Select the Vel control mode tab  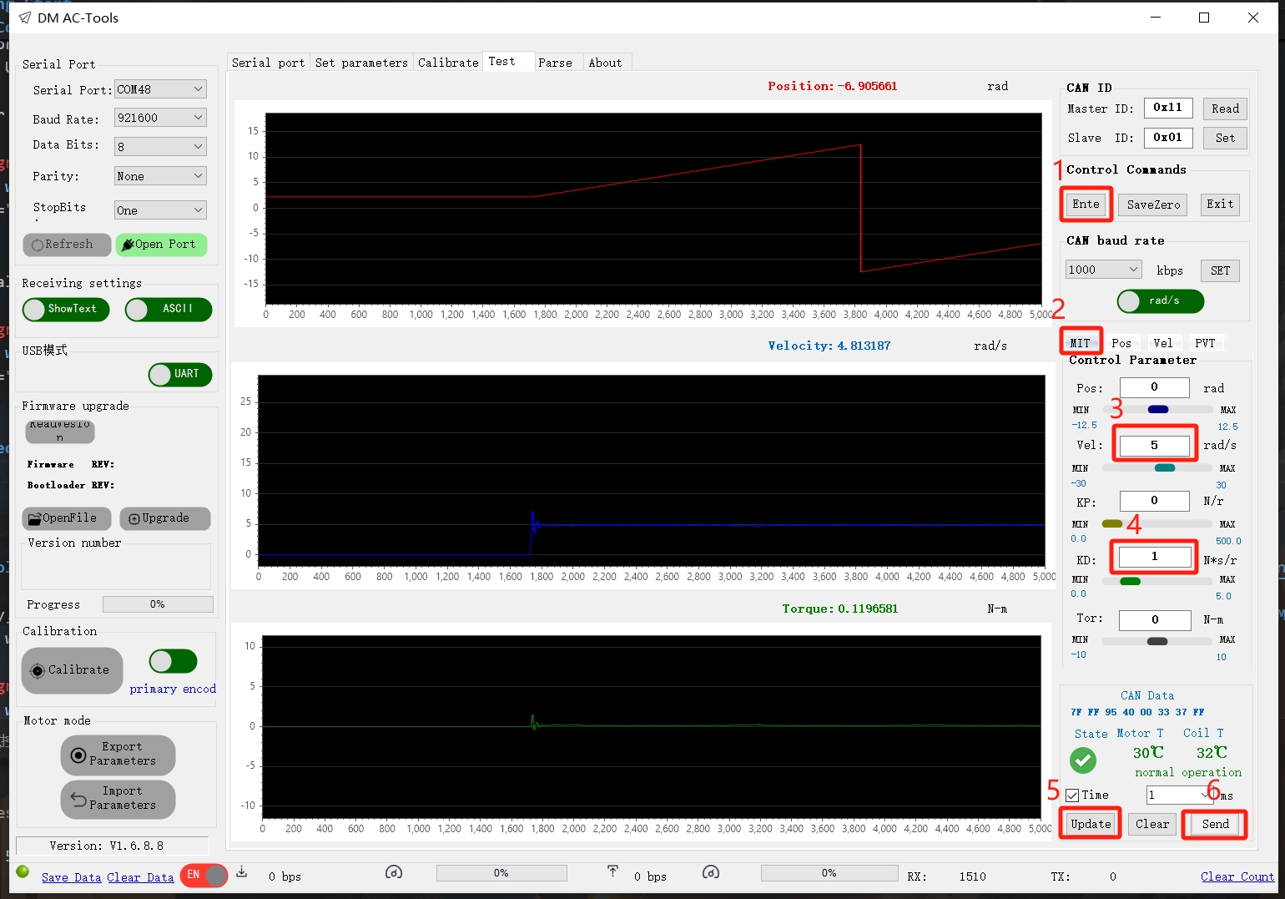coord(1163,343)
